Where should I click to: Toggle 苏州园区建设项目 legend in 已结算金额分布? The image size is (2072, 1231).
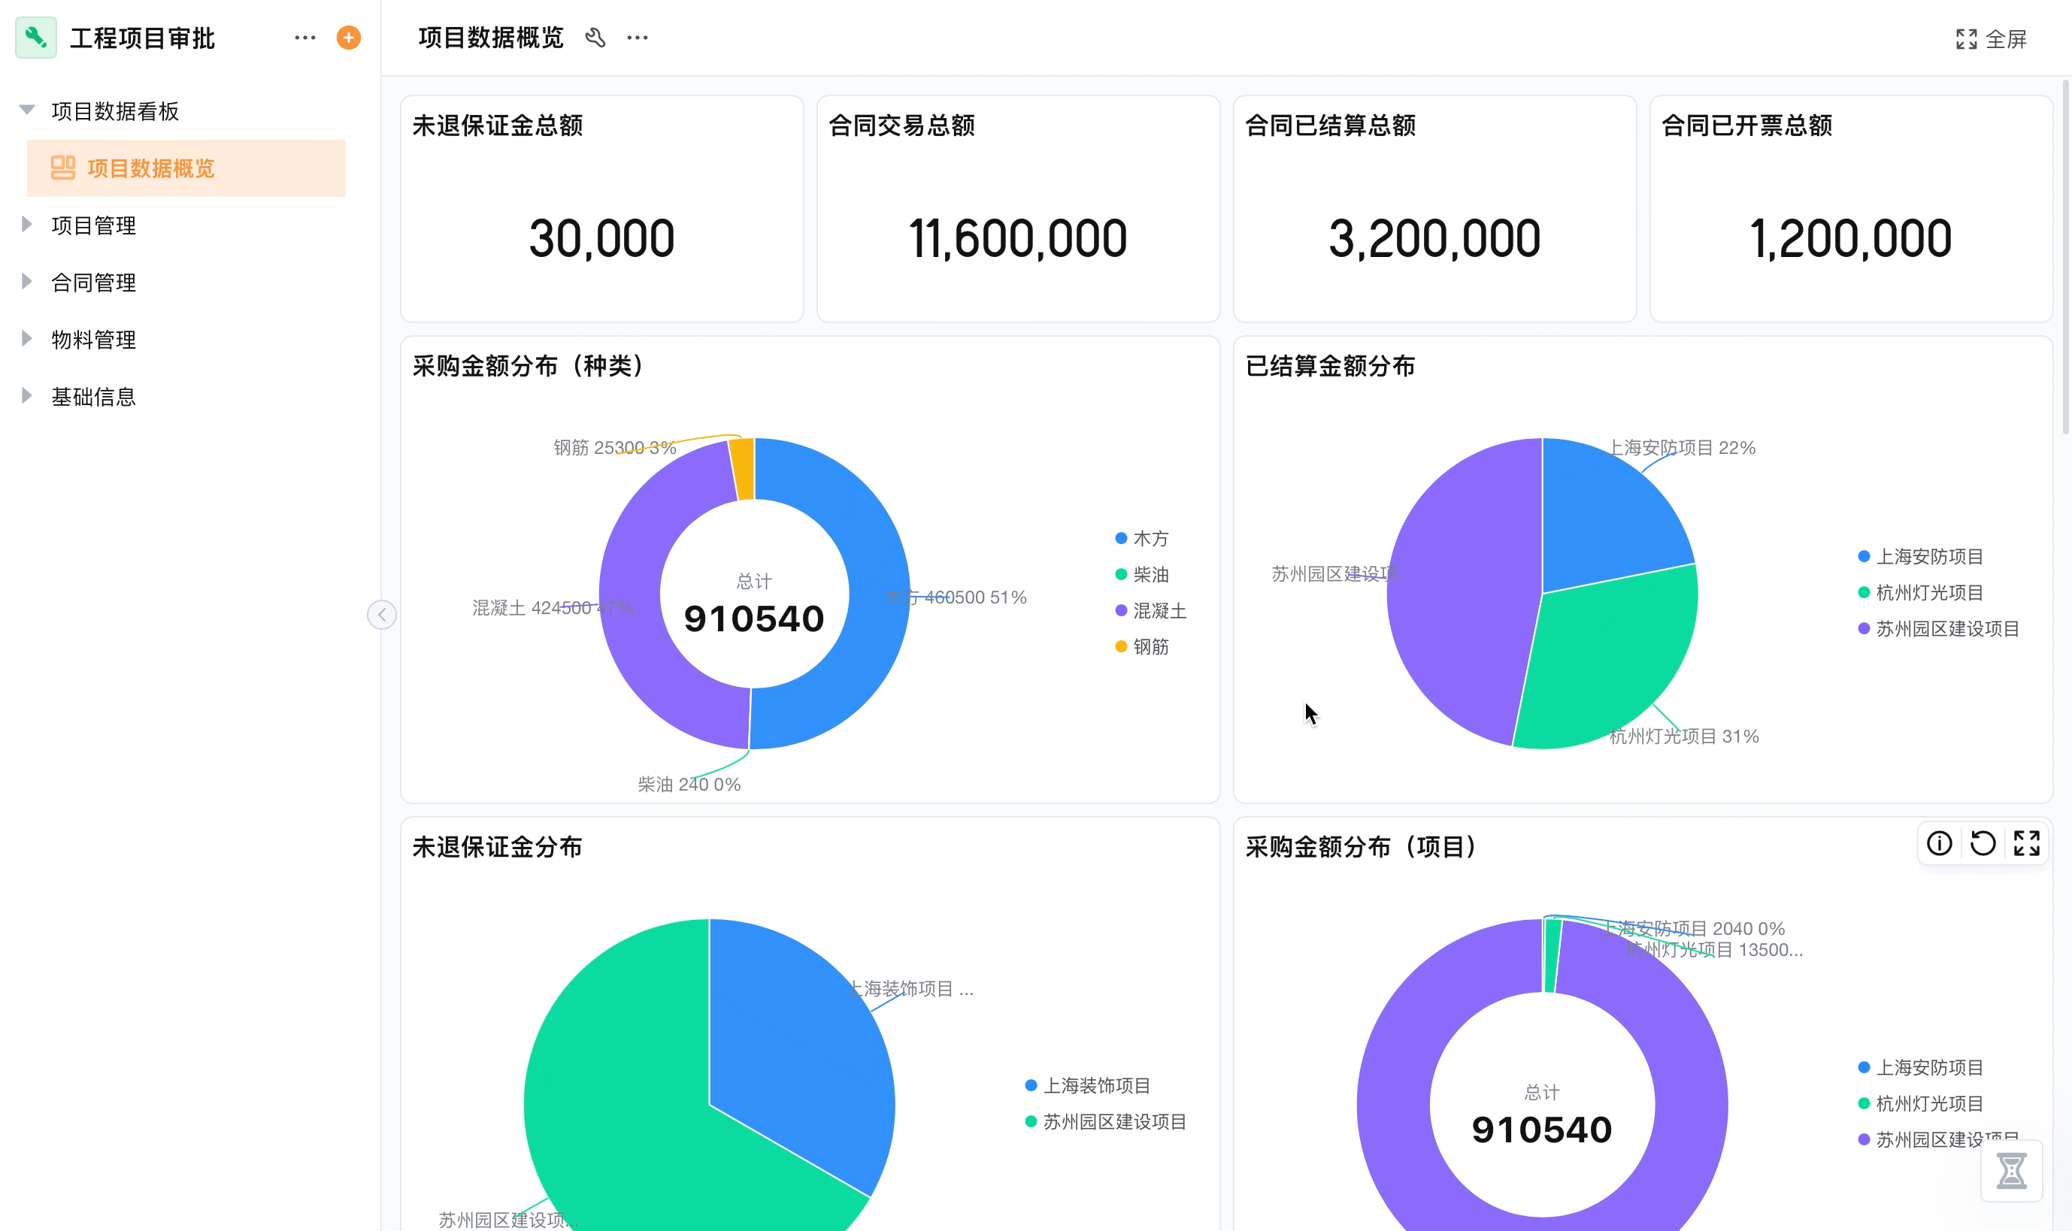pos(1938,630)
